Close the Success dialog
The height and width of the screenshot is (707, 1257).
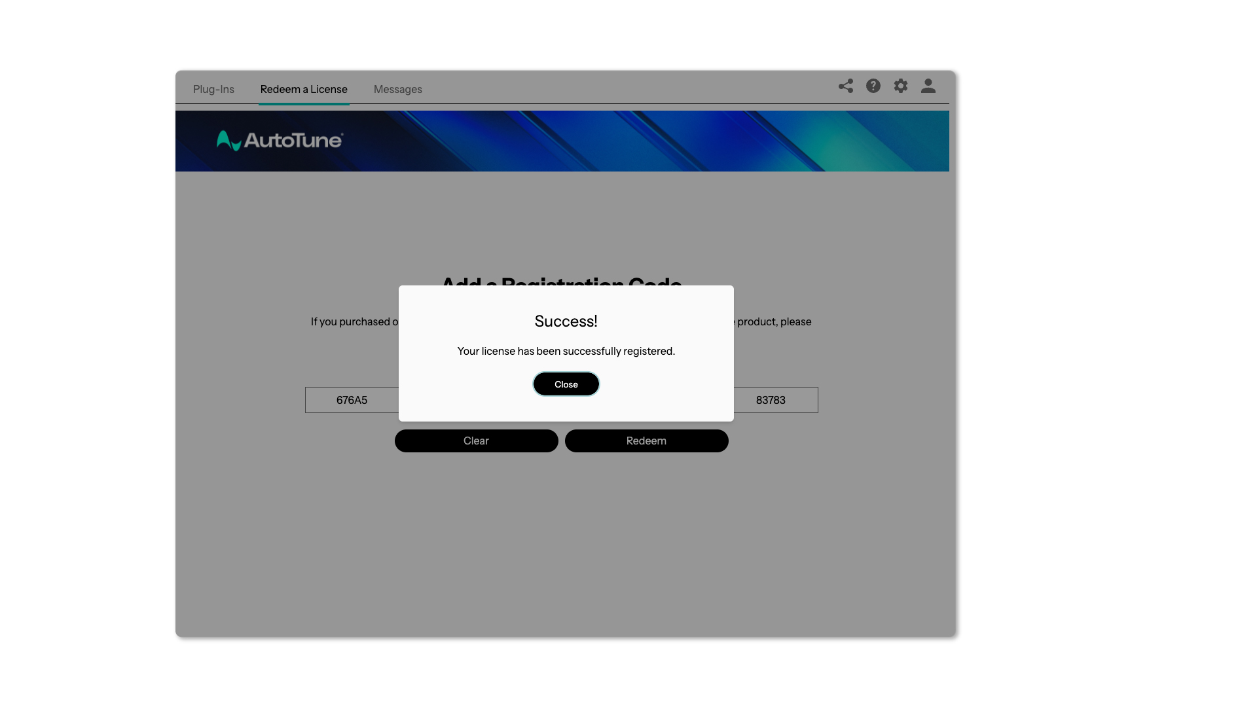[566, 384]
